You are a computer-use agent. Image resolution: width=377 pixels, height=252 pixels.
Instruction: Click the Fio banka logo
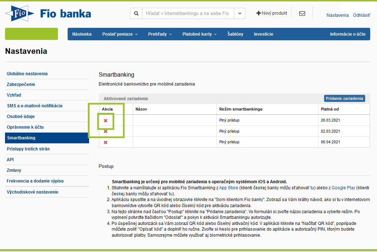click(48, 14)
